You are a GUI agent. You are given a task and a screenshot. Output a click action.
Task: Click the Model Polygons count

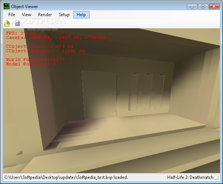(31, 64)
